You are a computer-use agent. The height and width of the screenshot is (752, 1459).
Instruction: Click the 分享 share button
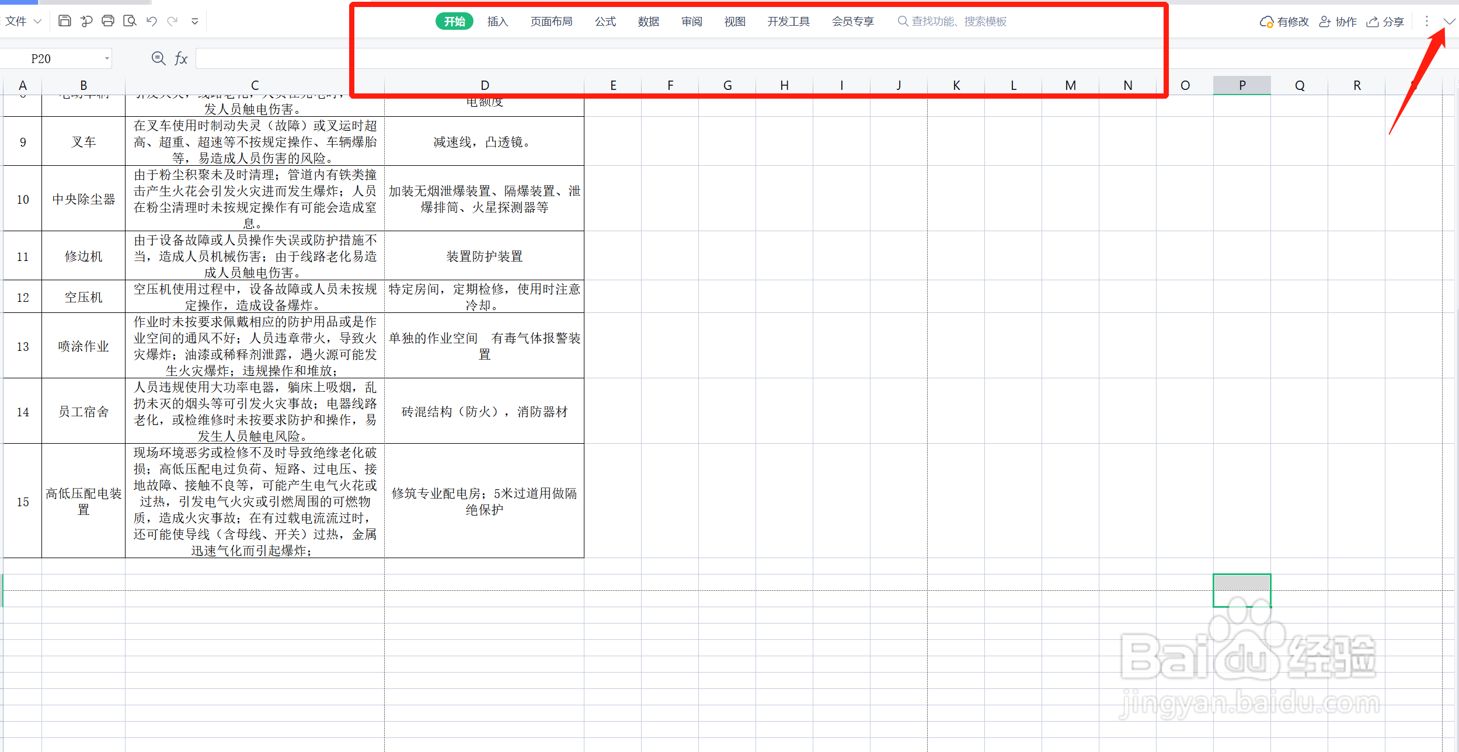(x=1385, y=21)
